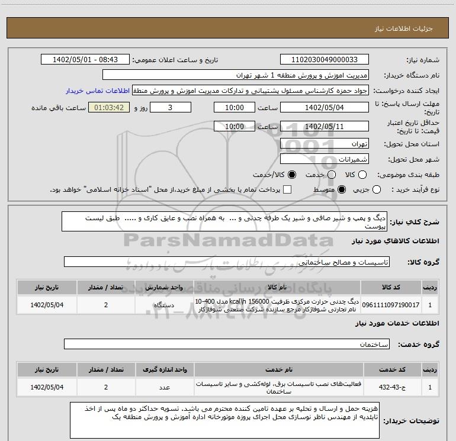Select the خدمت radio button
Image resolution: width=456 pixels, height=441 pixels.
(332, 175)
